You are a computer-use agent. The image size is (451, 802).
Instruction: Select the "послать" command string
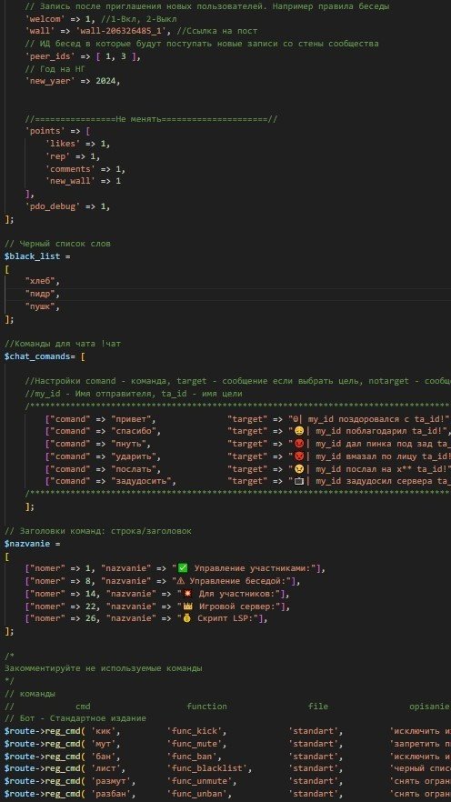tap(134, 469)
